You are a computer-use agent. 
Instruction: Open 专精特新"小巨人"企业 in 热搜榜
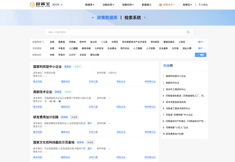(177, 127)
